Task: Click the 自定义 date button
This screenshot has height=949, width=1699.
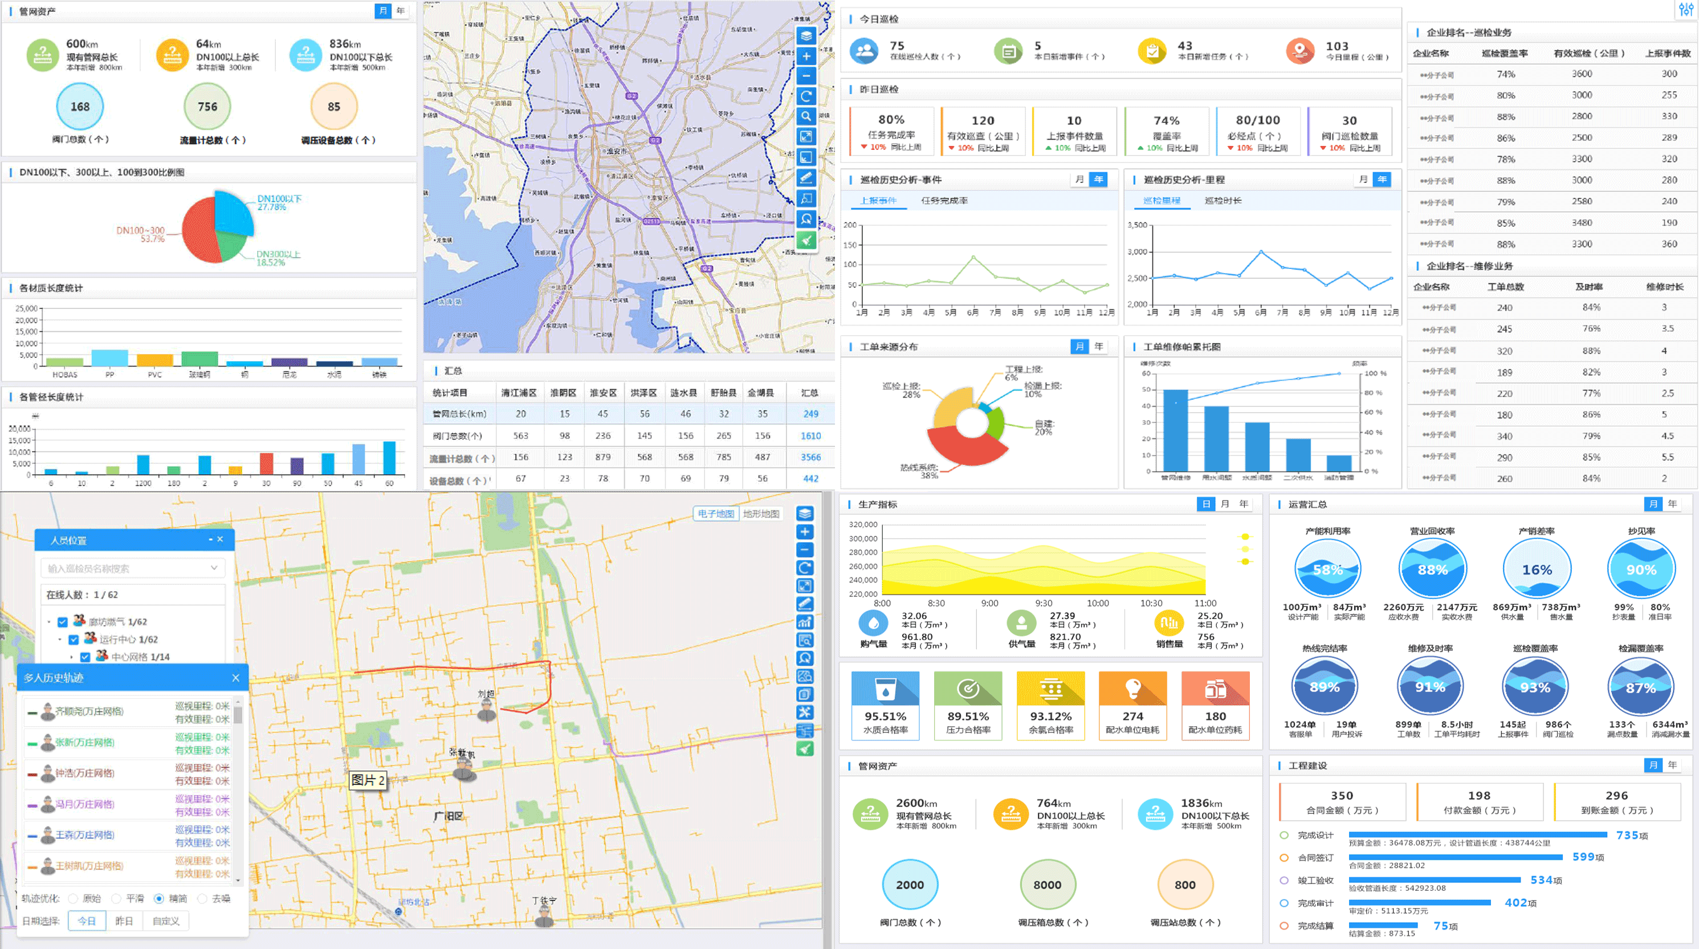Action: coord(166,921)
